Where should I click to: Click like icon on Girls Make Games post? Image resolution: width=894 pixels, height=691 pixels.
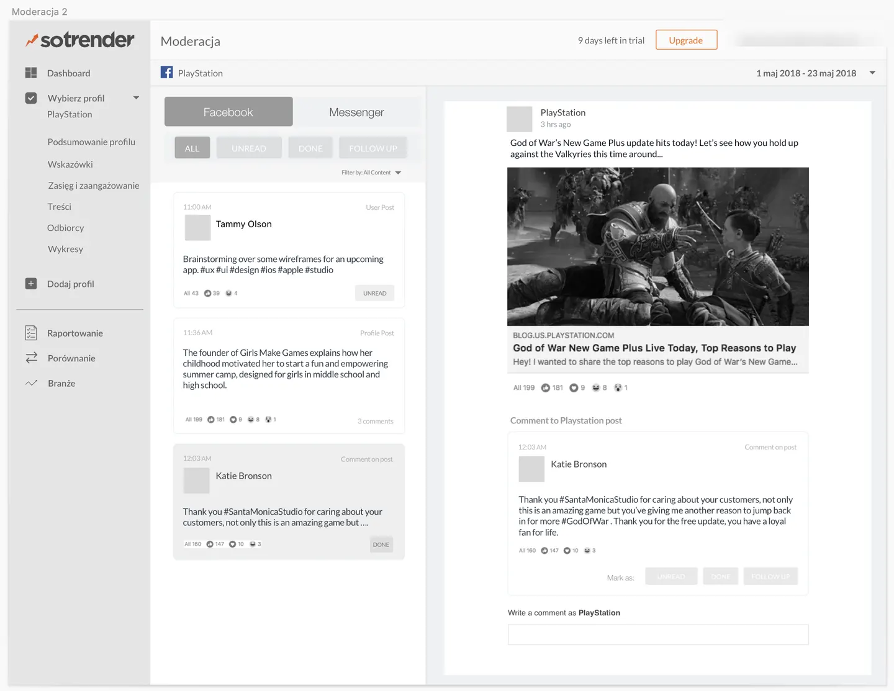pos(211,419)
